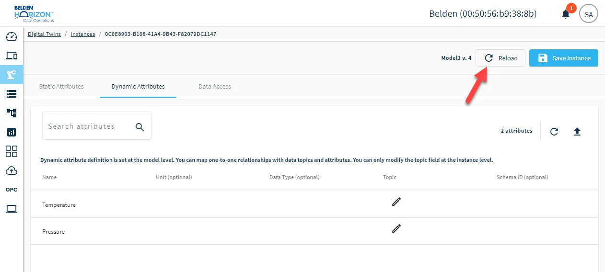Click the Temperature attribute name
The image size is (605, 272).
tap(59, 205)
